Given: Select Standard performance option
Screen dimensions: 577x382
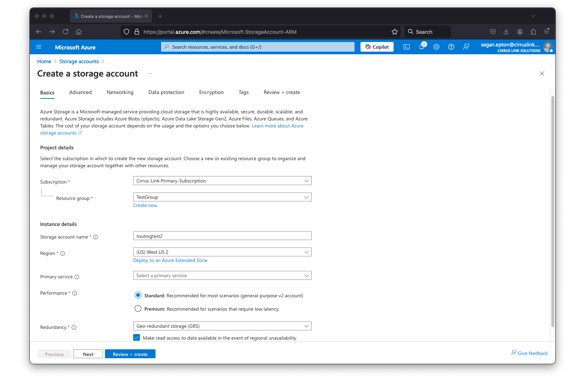Looking at the screenshot, I should [138, 295].
